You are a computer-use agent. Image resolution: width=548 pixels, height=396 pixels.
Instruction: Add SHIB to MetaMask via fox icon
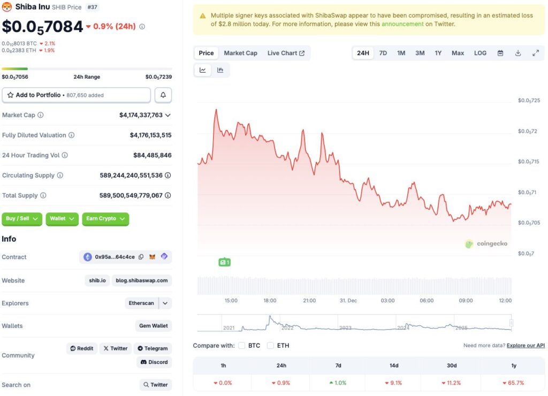152,257
